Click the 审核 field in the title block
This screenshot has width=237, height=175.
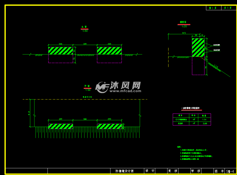tap(196, 171)
